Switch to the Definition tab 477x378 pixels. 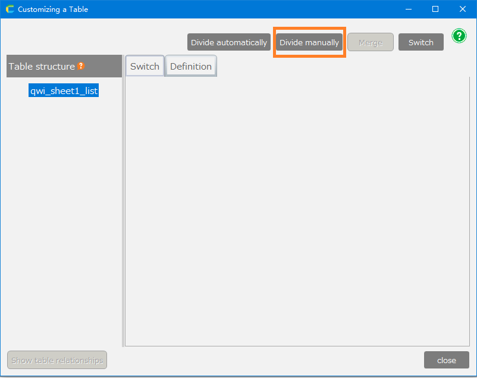[190, 66]
